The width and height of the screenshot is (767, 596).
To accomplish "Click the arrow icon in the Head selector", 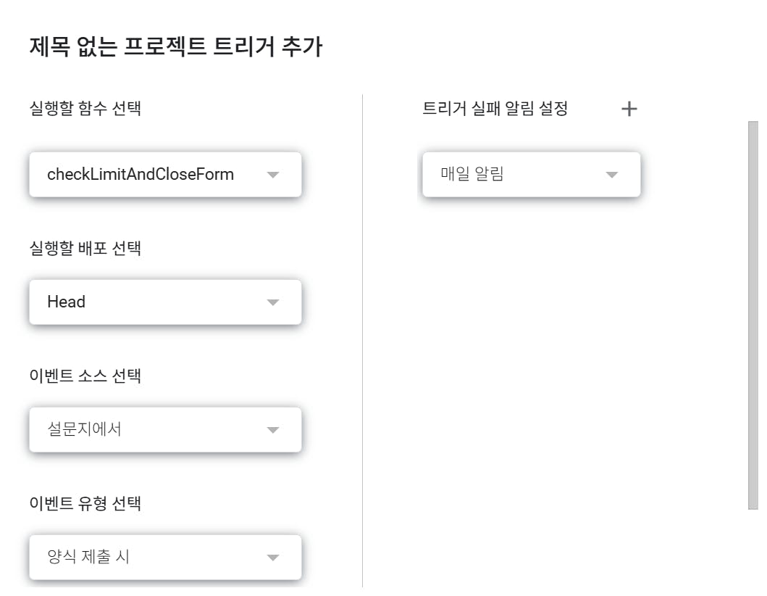I will [273, 302].
